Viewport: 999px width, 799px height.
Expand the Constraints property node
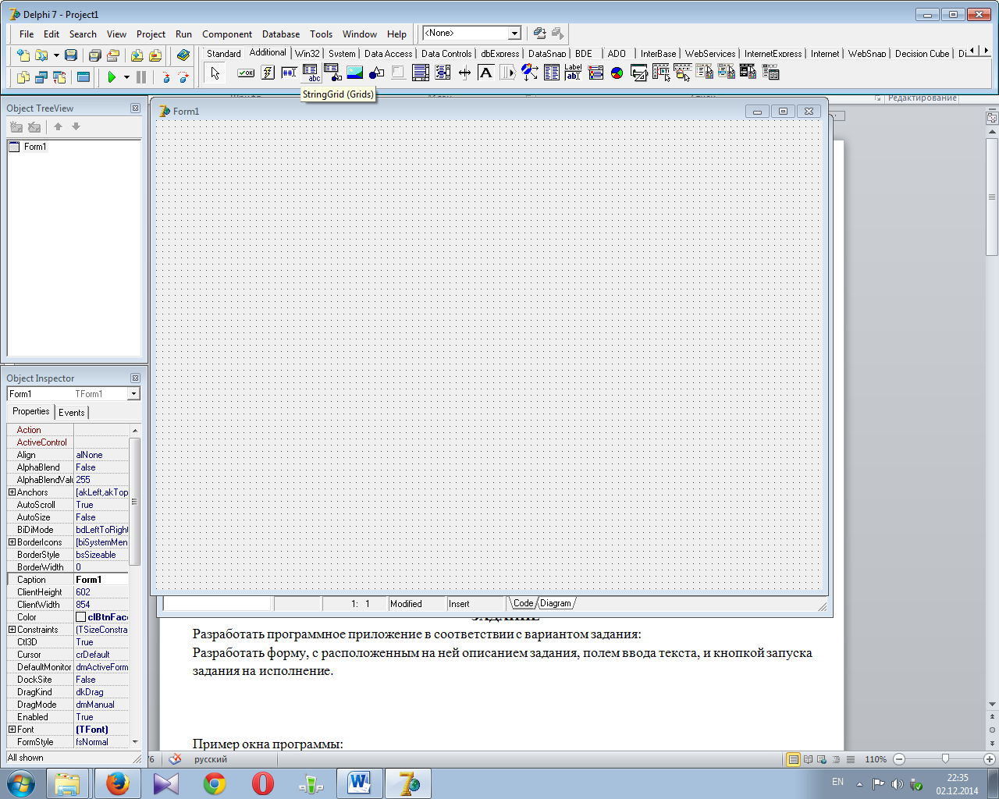pos(12,630)
